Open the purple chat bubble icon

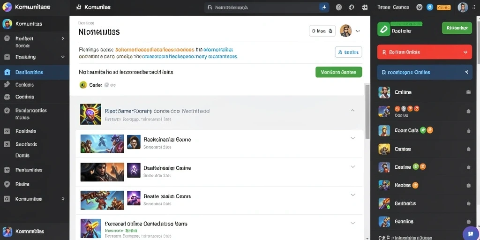pyautogui.click(x=471, y=233)
